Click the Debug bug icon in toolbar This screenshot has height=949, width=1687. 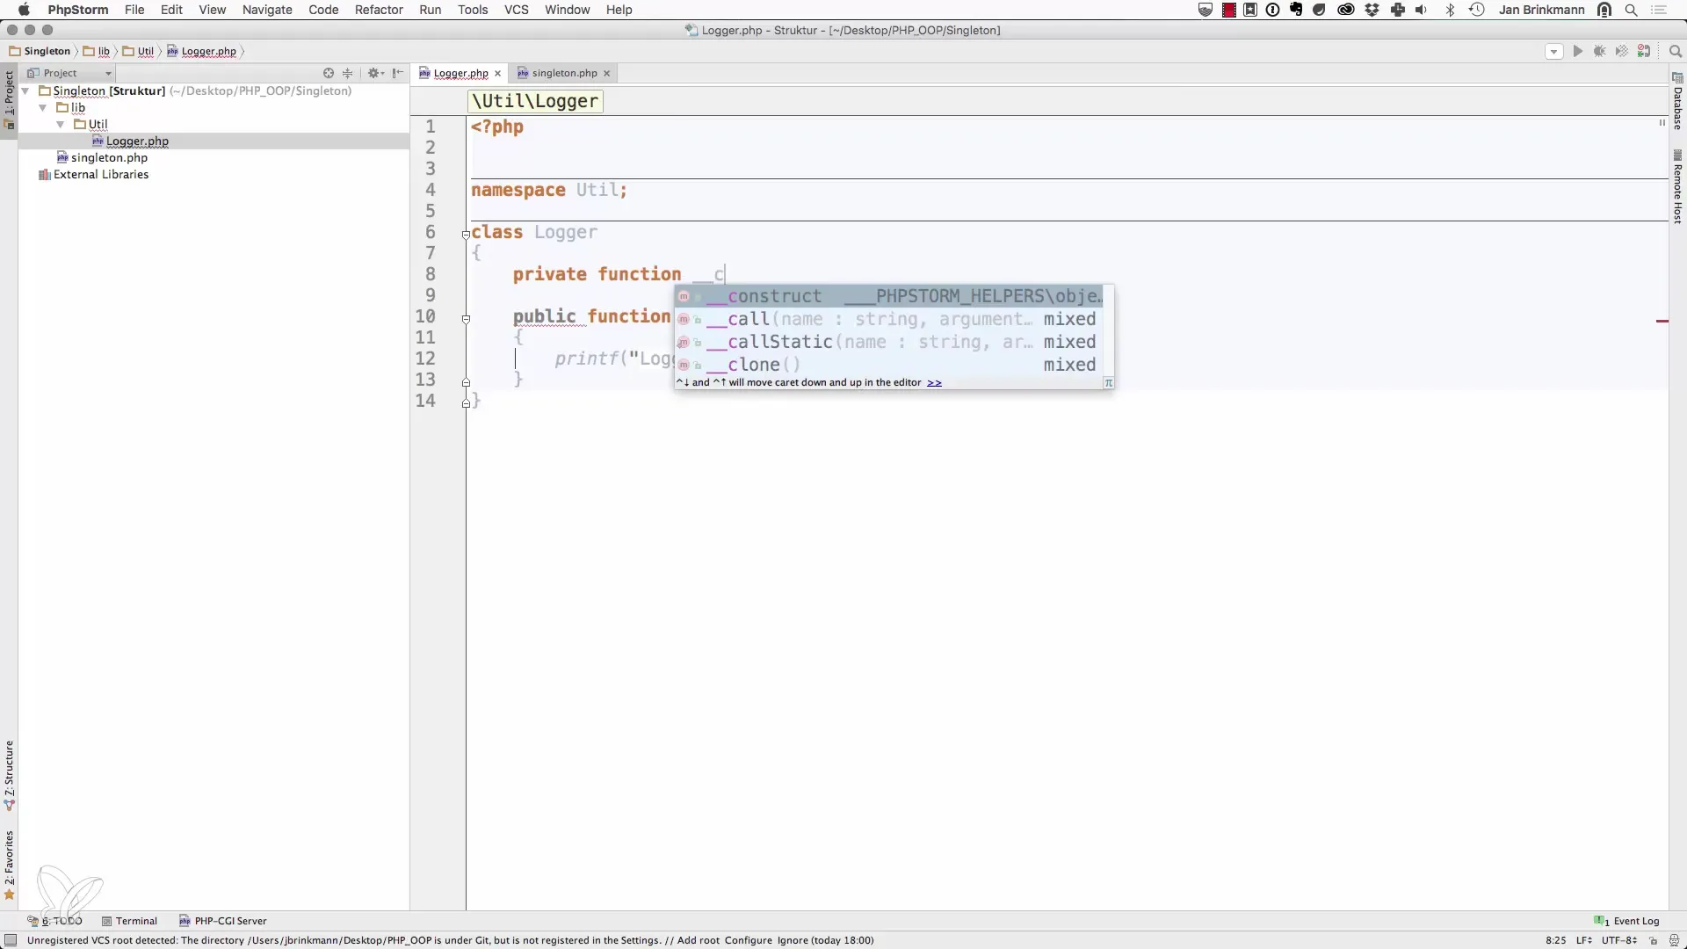1600,51
